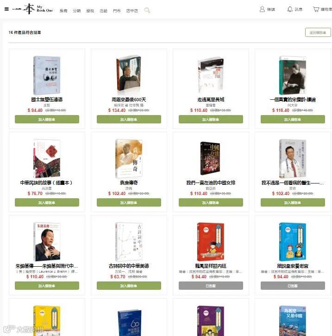Open the 中華民族的故事（插畫本）title link

tap(47, 183)
